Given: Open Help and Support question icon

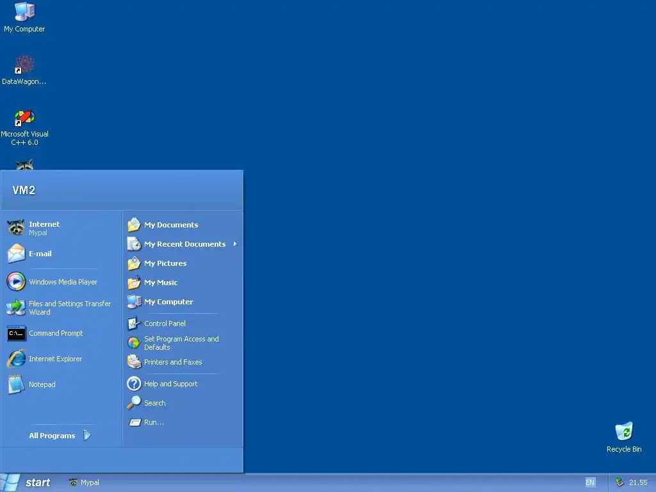Looking at the screenshot, I should (134, 384).
